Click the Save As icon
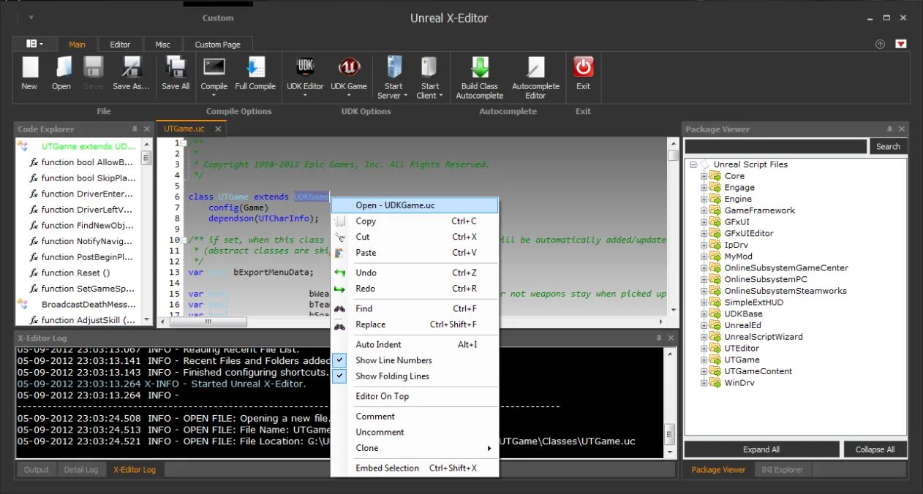 click(131, 68)
